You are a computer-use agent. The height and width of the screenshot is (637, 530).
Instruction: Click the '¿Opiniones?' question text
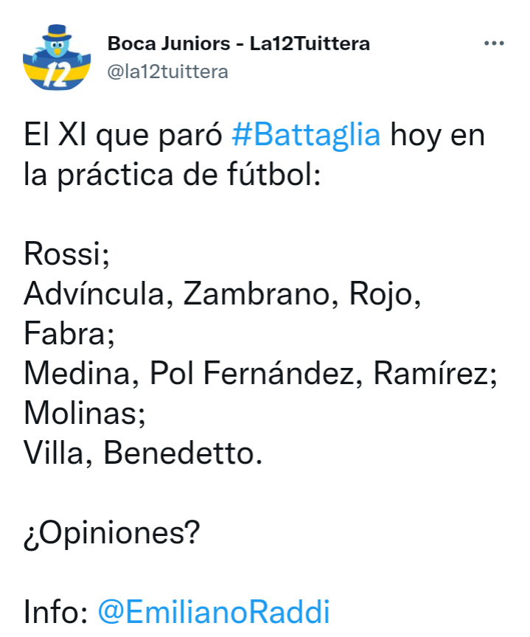pyautogui.click(x=112, y=533)
